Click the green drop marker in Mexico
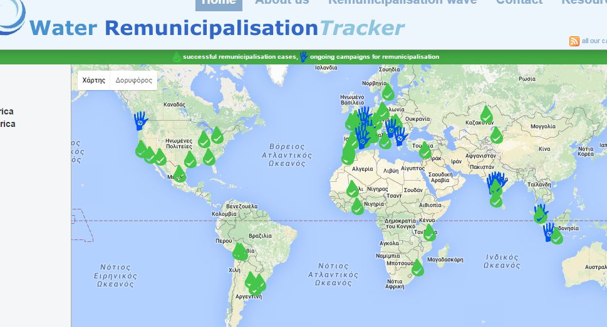This screenshot has height=327, width=607. click(180, 174)
